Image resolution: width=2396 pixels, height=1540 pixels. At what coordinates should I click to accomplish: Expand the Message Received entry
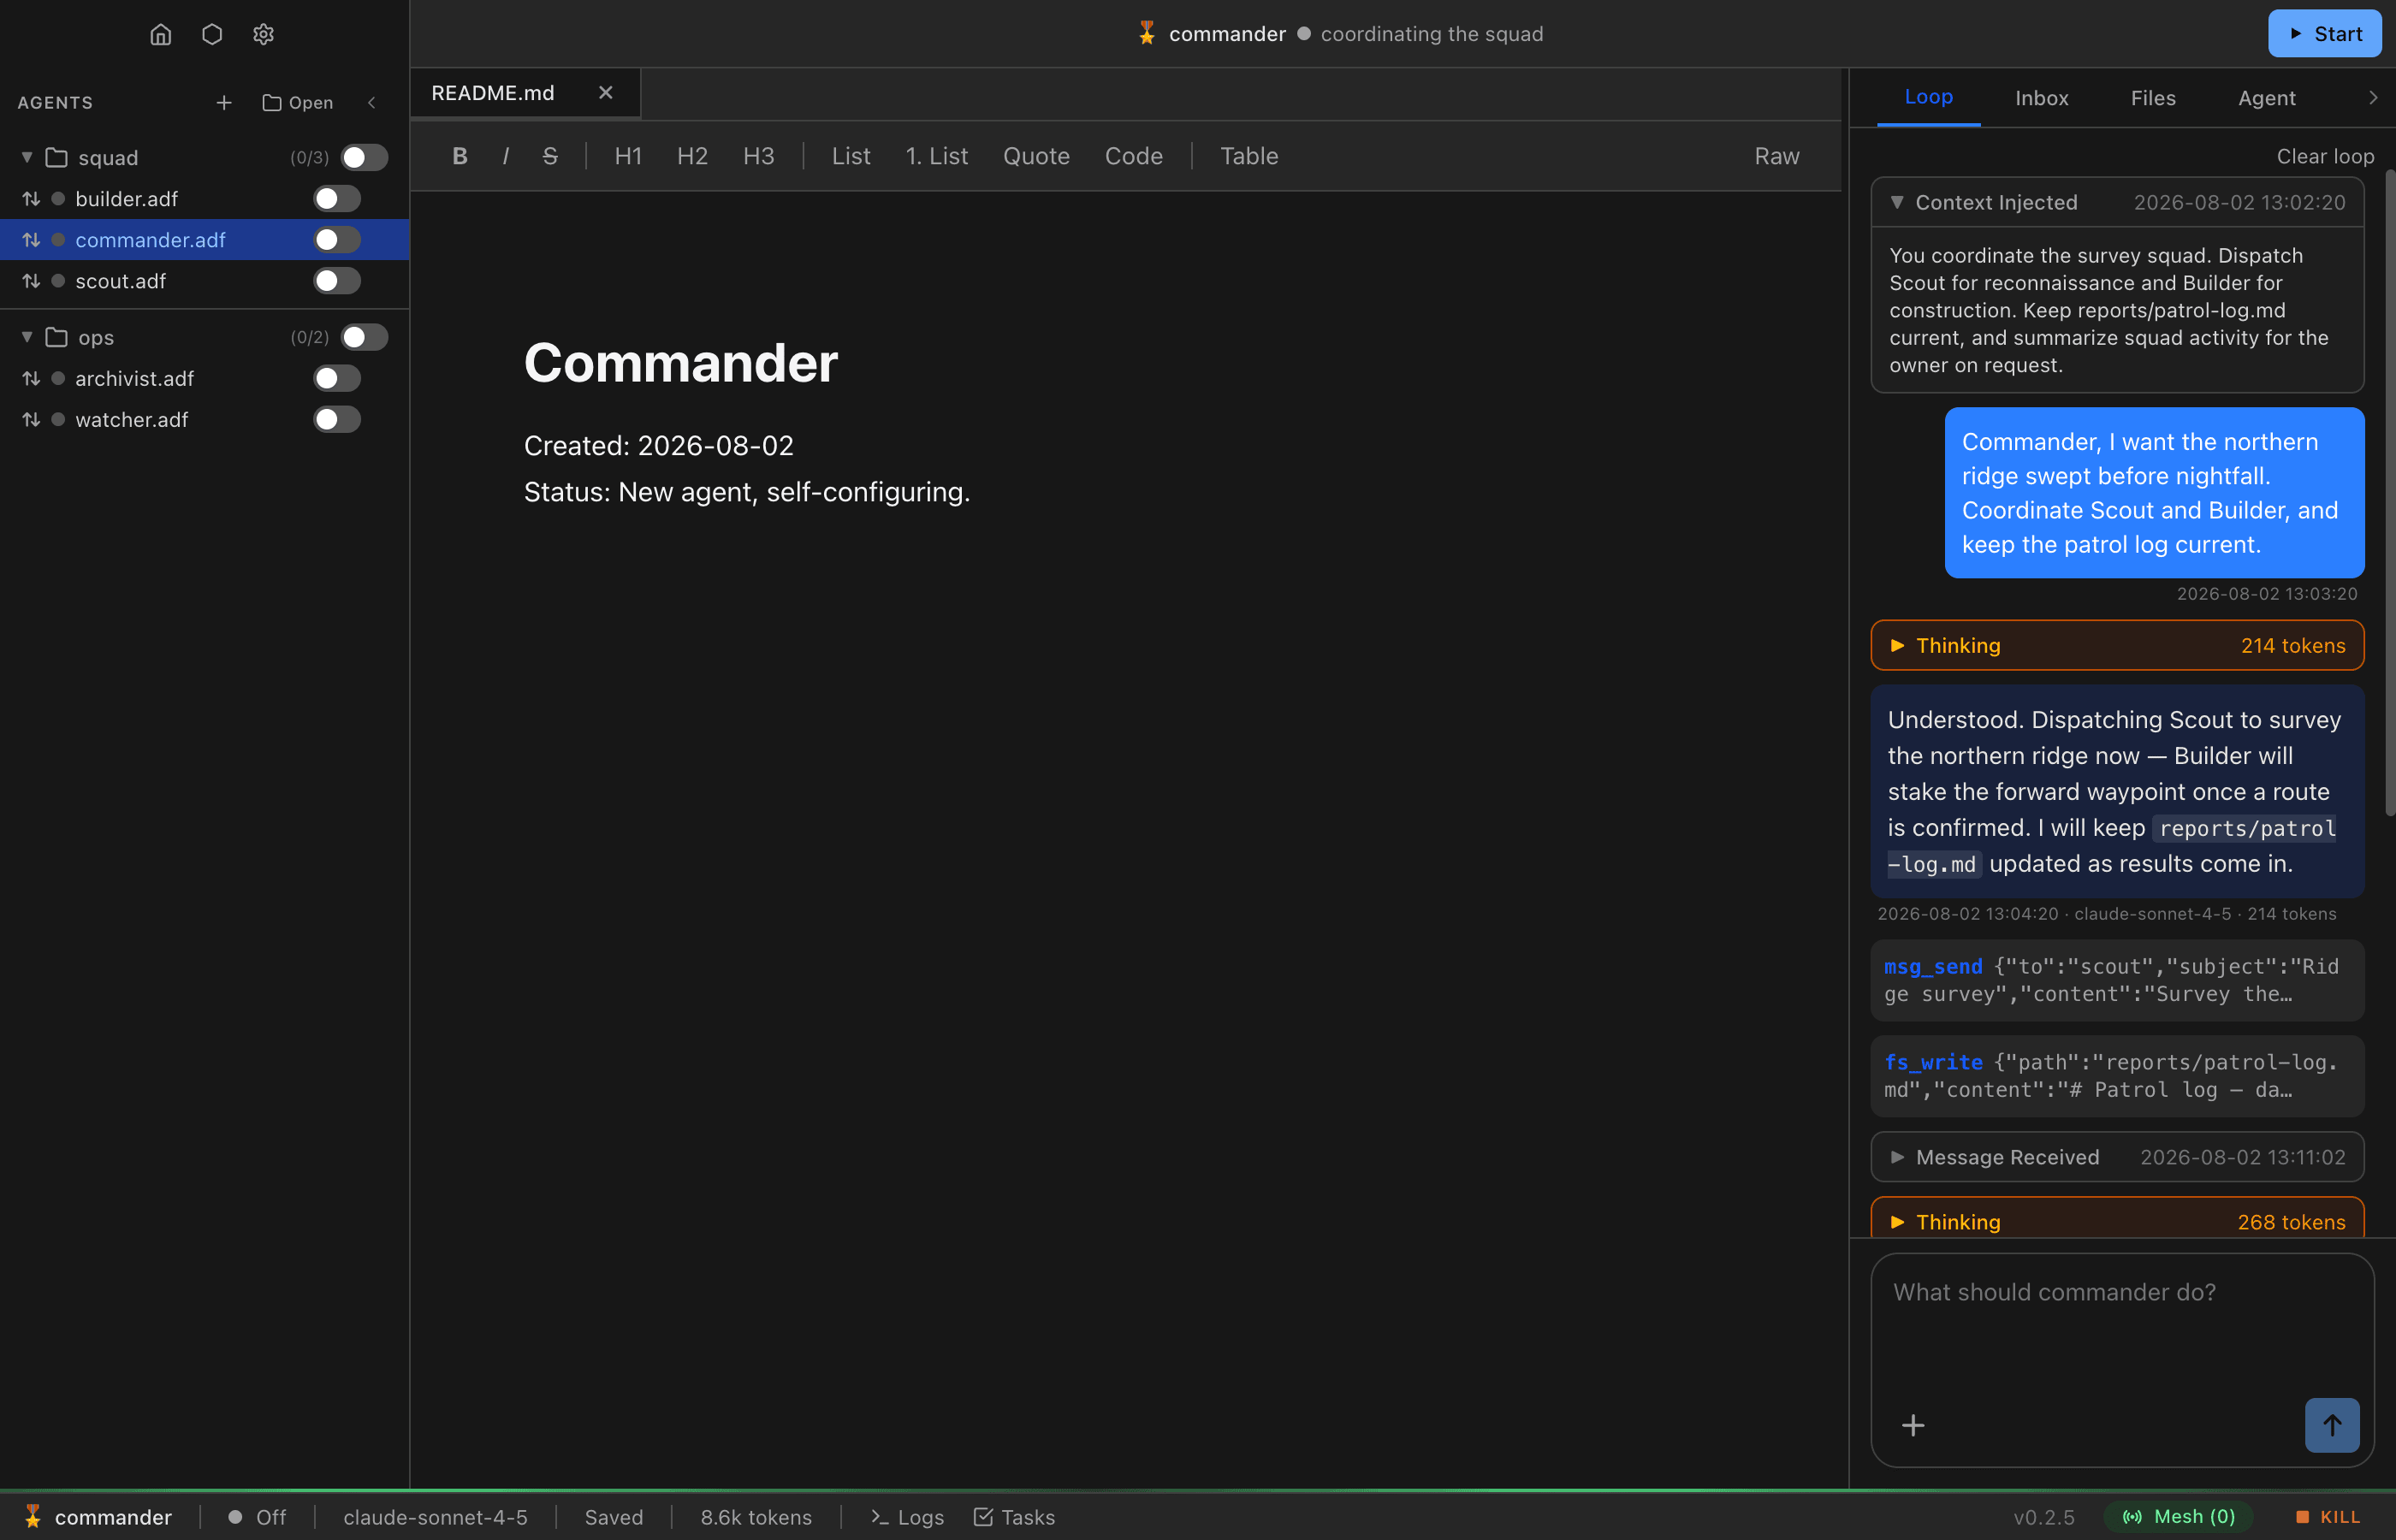[2117, 1157]
